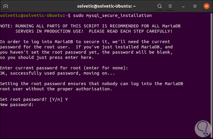Click the "In order to log into MariaDB" line

85,42
